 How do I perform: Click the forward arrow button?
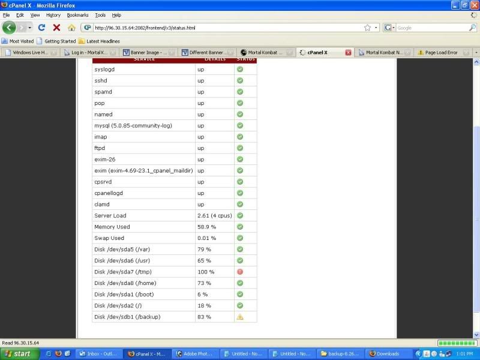tap(22, 28)
